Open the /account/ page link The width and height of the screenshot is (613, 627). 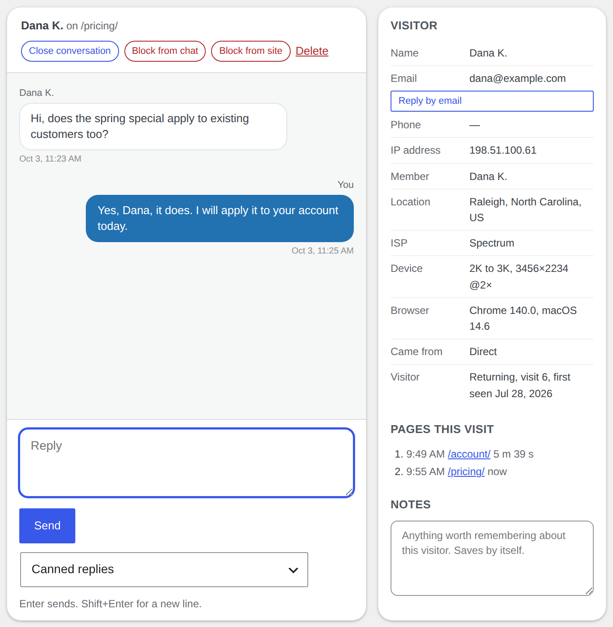click(x=469, y=454)
